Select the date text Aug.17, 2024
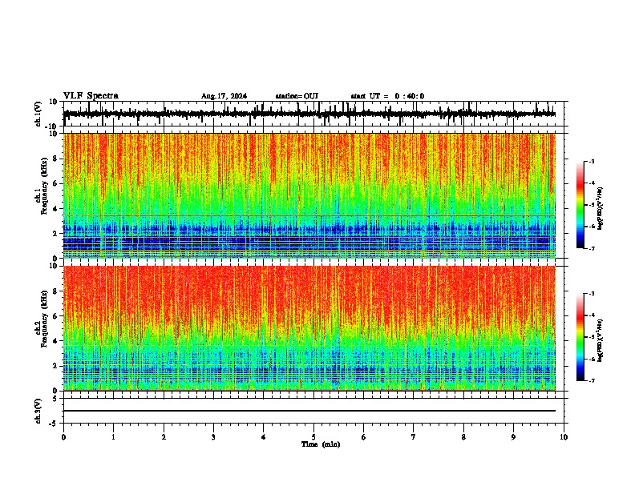 pyautogui.click(x=224, y=96)
